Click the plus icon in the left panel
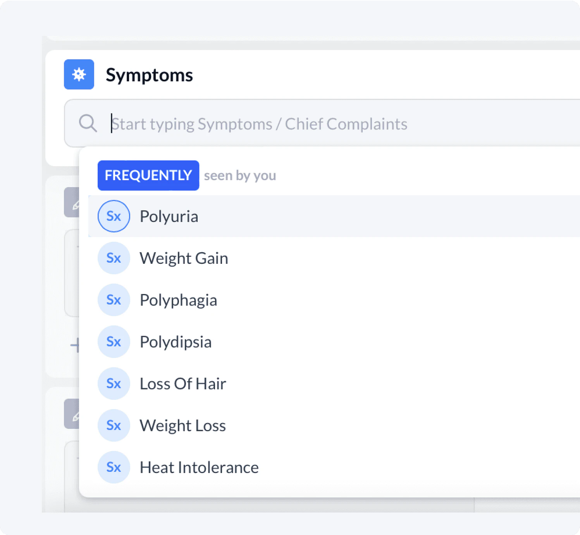The image size is (580, 535). [77, 345]
